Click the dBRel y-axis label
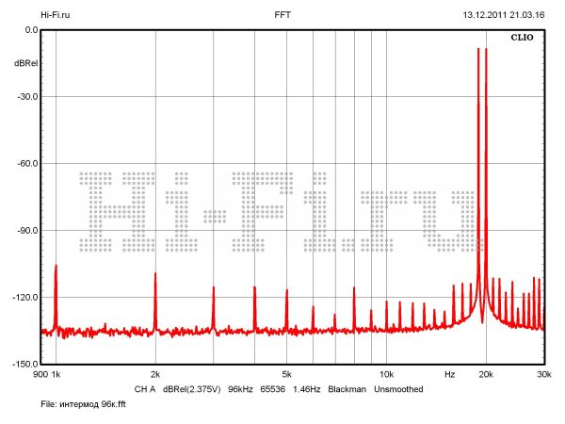 (x=25, y=63)
